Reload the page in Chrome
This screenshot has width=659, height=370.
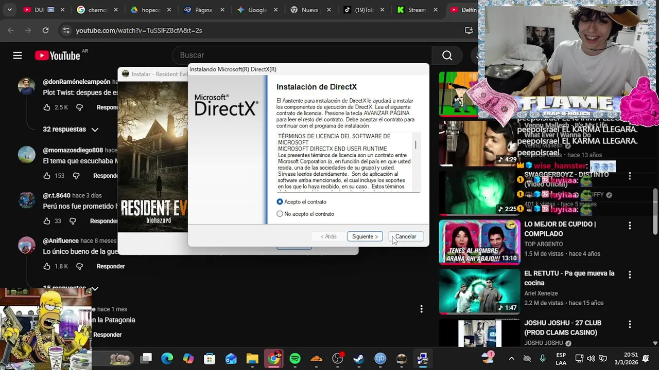45,30
